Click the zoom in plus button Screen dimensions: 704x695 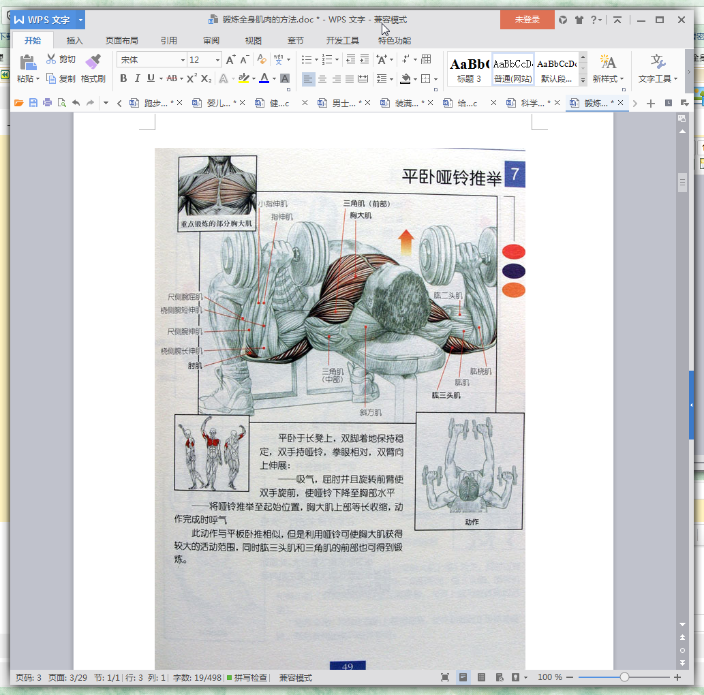(677, 677)
